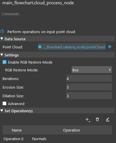Click the Operation column header
The image size is (116, 143).
71,130
